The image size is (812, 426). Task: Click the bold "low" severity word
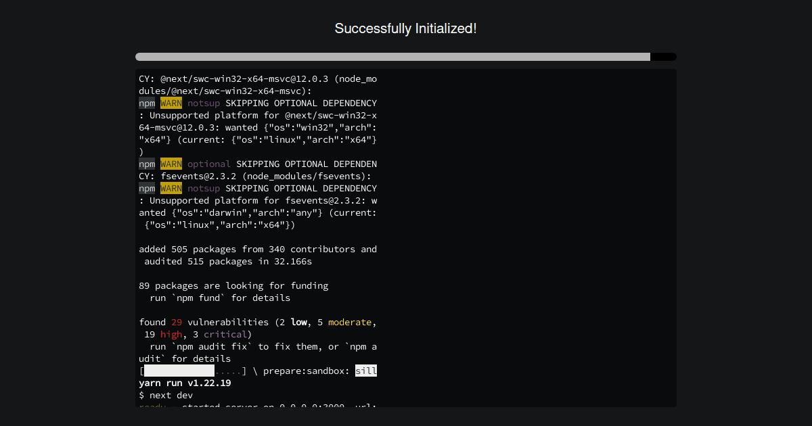click(298, 323)
